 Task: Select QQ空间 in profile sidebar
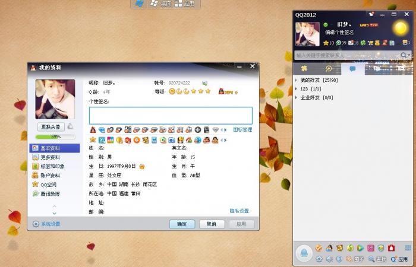(x=55, y=185)
